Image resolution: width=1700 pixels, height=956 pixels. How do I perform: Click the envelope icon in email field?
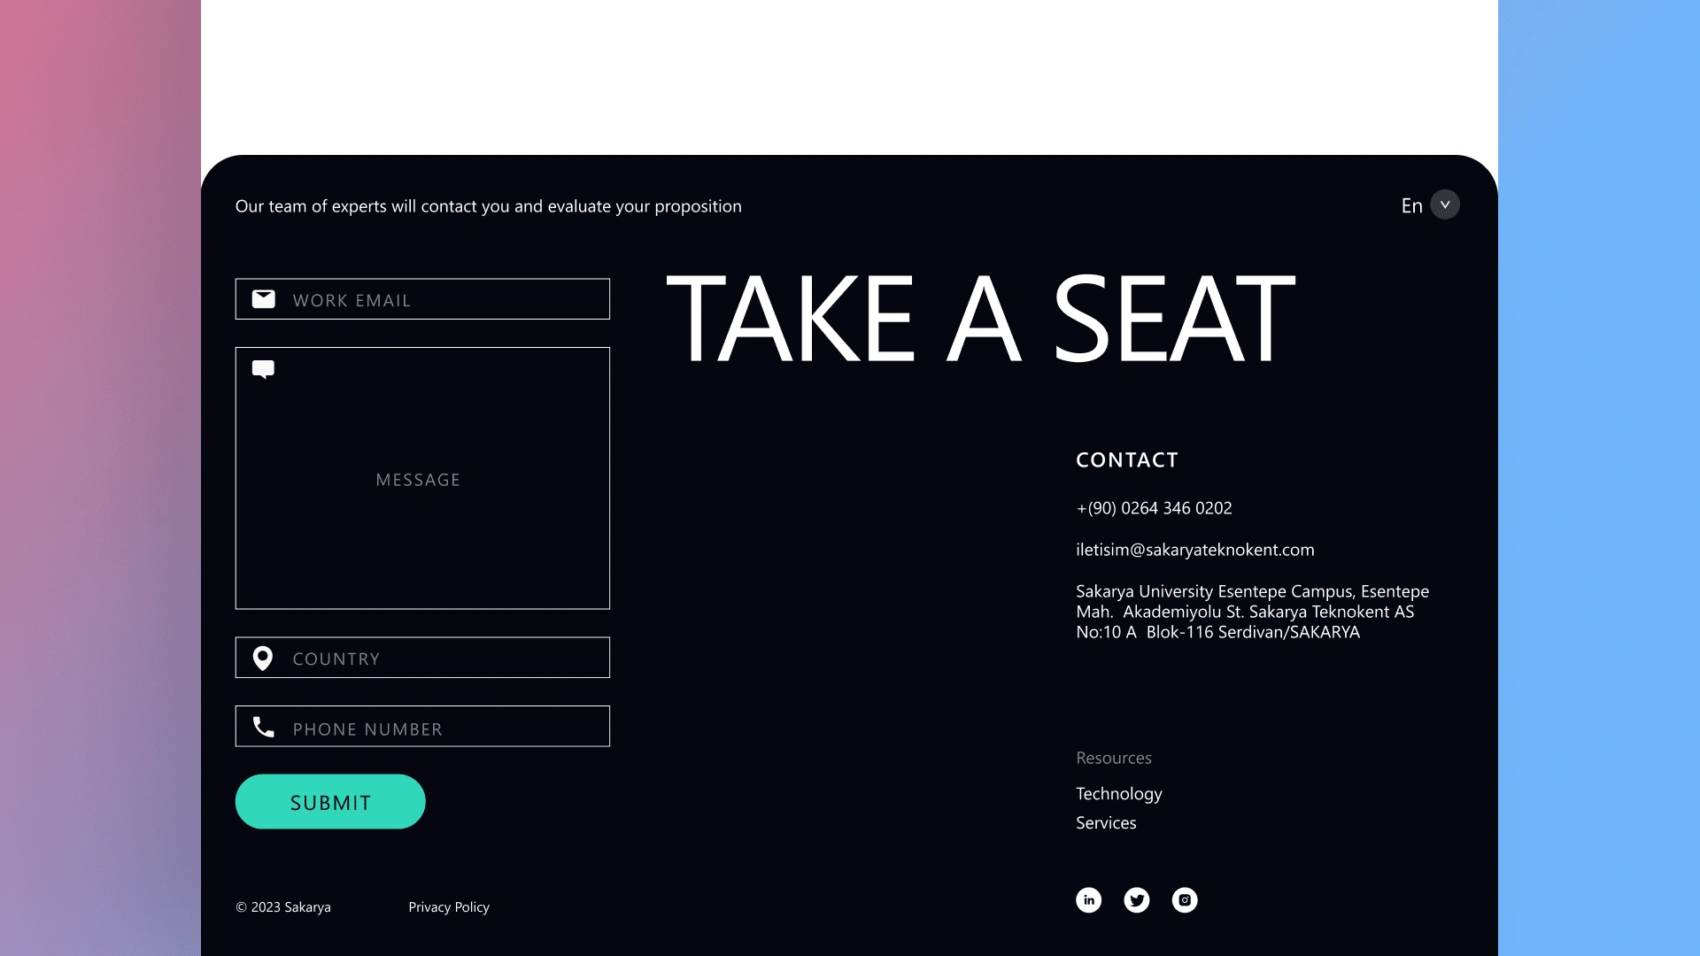pyautogui.click(x=263, y=299)
